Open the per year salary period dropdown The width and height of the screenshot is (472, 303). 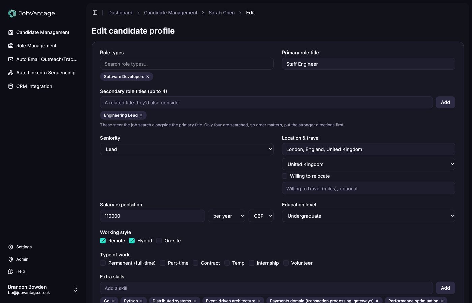pyautogui.click(x=227, y=216)
